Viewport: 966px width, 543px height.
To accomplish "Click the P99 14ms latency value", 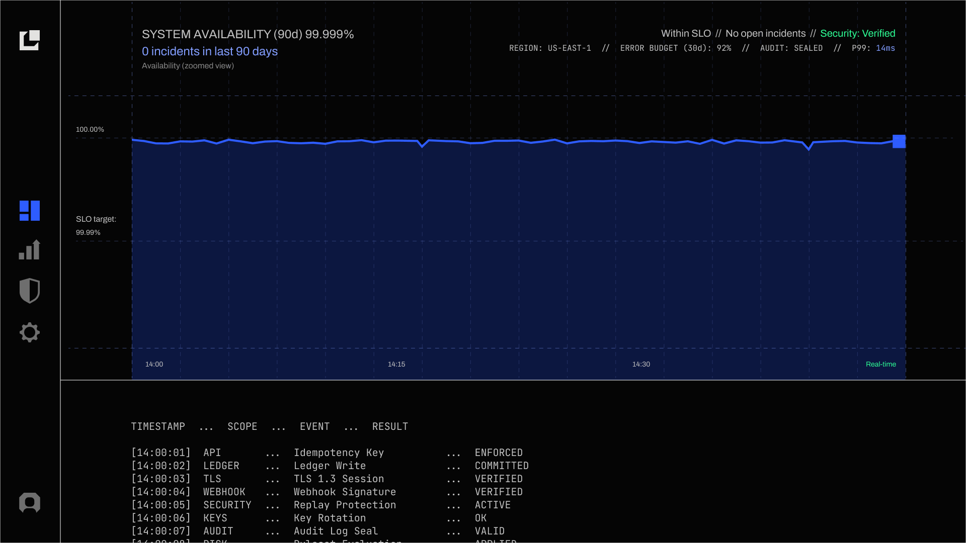I will coord(885,48).
